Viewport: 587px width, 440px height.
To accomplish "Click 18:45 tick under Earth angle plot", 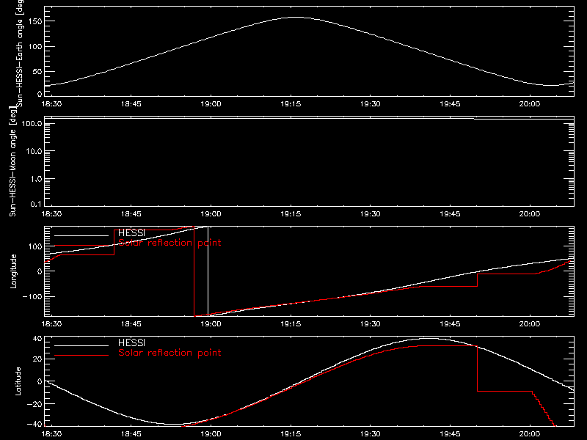I will [131, 103].
